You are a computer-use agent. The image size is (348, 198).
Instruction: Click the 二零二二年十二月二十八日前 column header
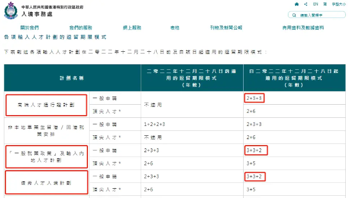click(x=192, y=78)
